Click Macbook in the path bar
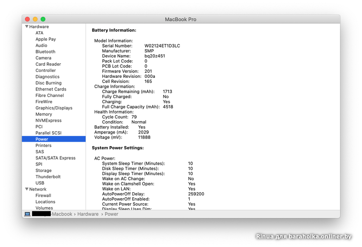This screenshot has height=247, width=362. [x=62, y=214]
